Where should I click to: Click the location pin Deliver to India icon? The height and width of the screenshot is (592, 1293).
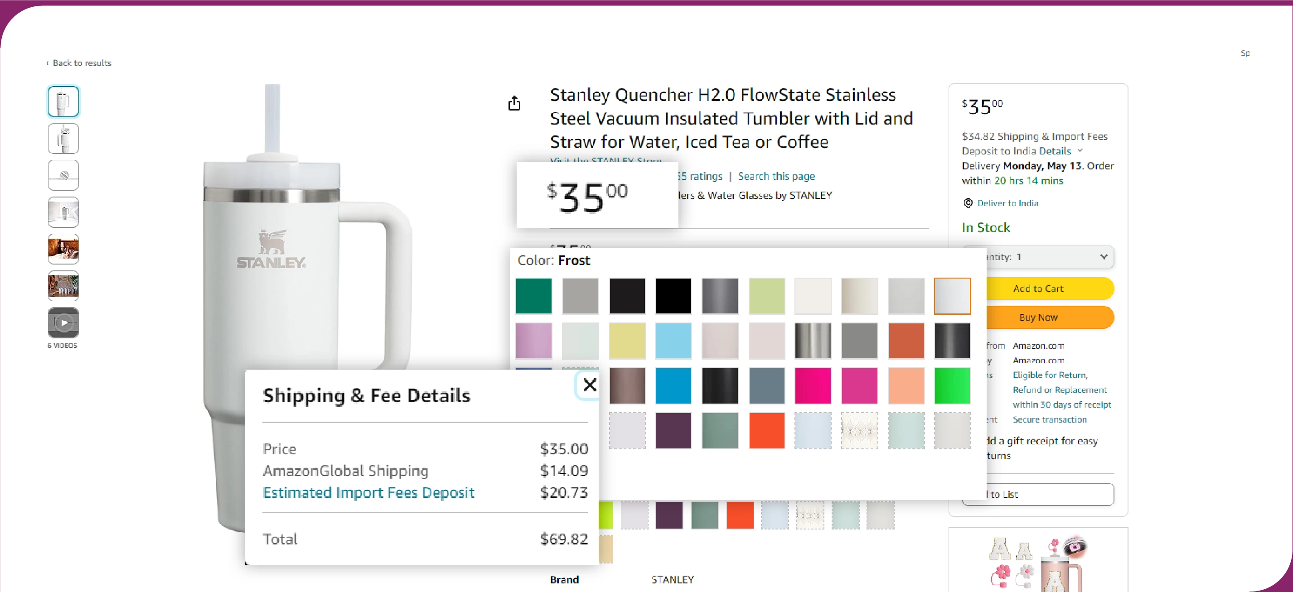click(968, 203)
